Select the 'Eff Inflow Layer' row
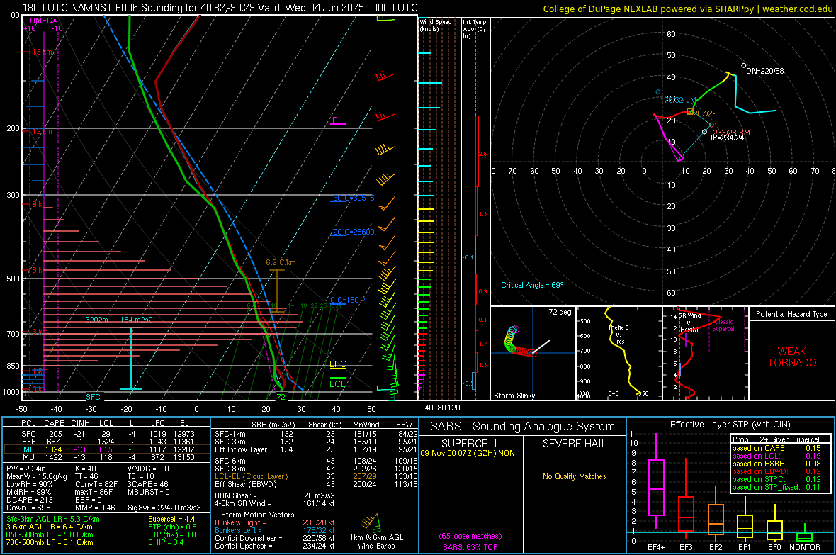 click(x=316, y=449)
